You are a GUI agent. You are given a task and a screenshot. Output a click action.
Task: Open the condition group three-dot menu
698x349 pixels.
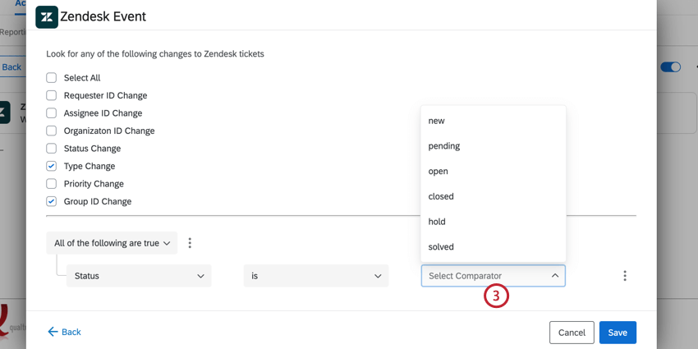pyautogui.click(x=190, y=243)
